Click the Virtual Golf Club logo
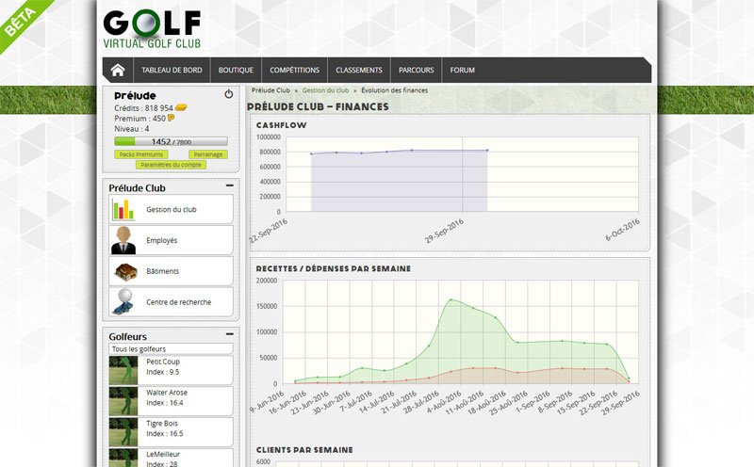The height and width of the screenshot is (467, 754). pyautogui.click(x=152, y=29)
